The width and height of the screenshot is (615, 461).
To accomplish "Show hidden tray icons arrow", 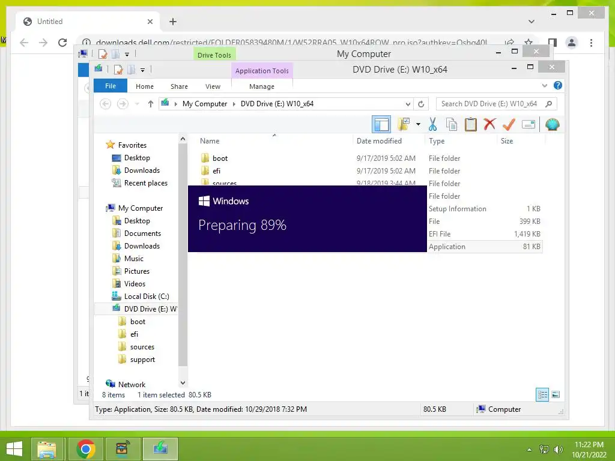I will 530,449.
